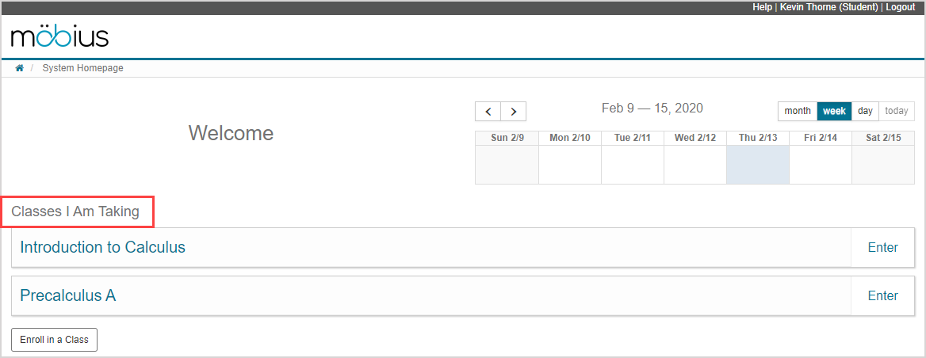Switch calendar to day view
The image size is (926, 358).
pos(865,111)
